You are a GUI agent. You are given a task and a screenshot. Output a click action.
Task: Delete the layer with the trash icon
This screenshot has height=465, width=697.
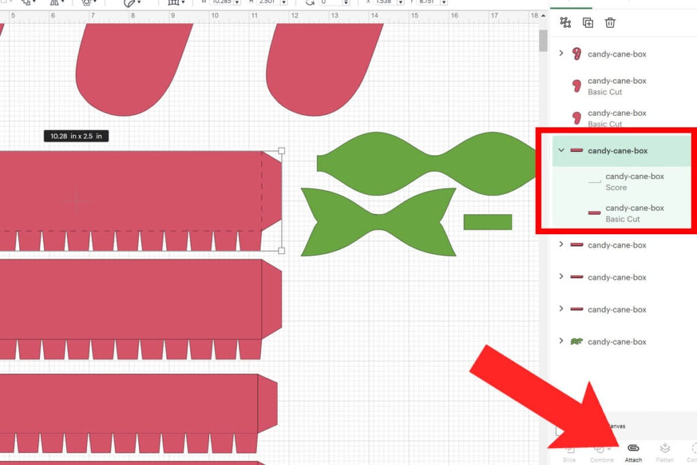pos(611,22)
